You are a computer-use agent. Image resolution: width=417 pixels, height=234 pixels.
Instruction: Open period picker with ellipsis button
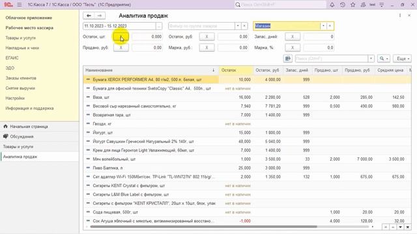pyautogui.click(x=159, y=26)
